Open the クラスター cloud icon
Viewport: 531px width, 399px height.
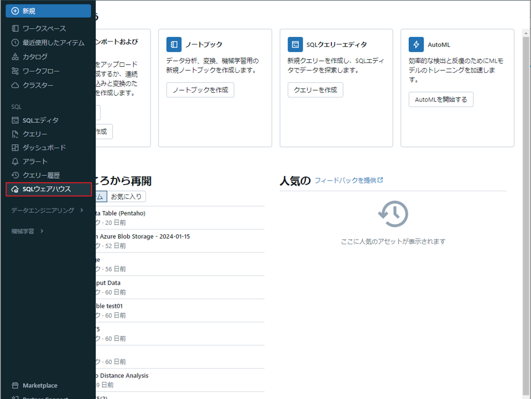coord(15,86)
